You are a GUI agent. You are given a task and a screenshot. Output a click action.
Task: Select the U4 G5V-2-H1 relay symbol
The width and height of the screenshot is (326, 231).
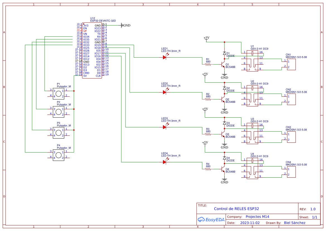[x=252, y=168]
